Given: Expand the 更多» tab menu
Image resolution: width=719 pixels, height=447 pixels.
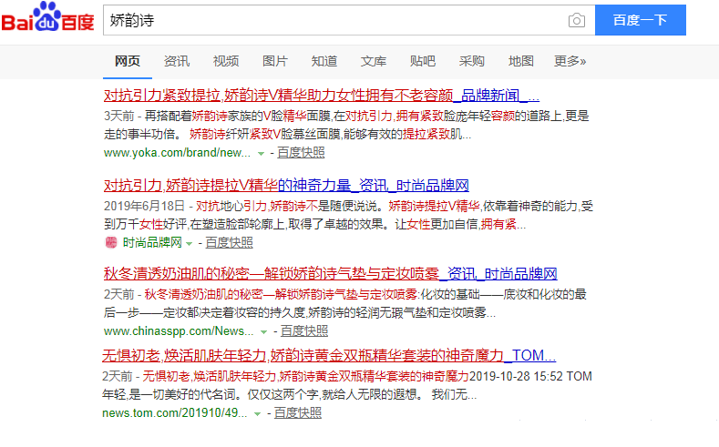Looking at the screenshot, I should (x=570, y=61).
